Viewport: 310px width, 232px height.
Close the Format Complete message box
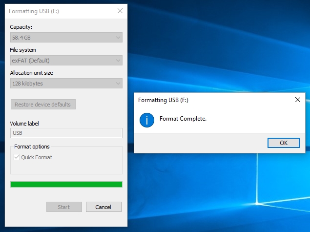297,100
